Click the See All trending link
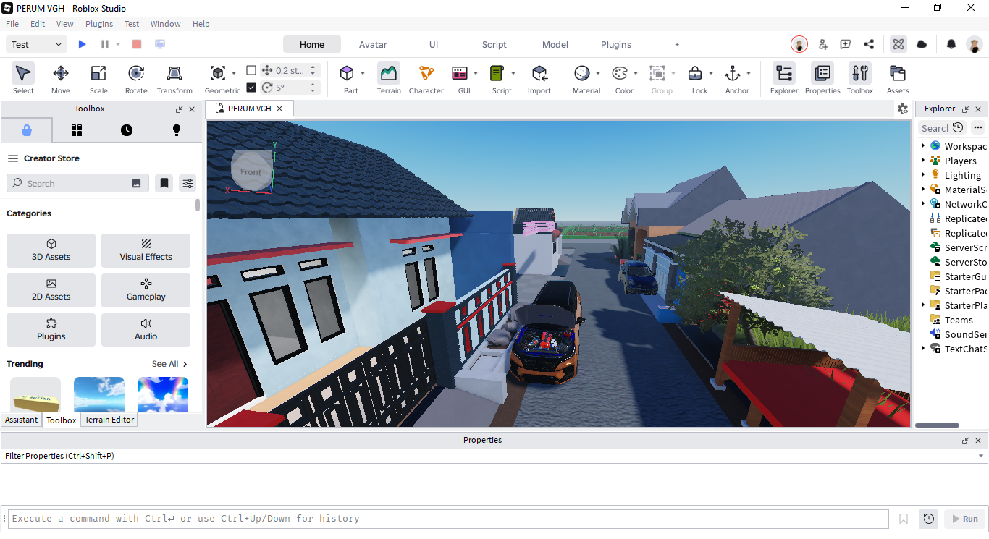This screenshot has width=989, height=539. pyautogui.click(x=169, y=364)
